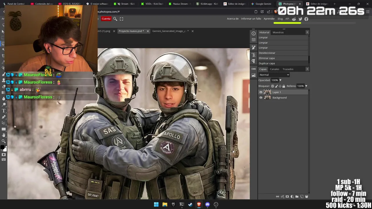Viewport: 372px width, 209px height.
Task: Click the new layer icon at panel bottom
Action: [302, 197]
